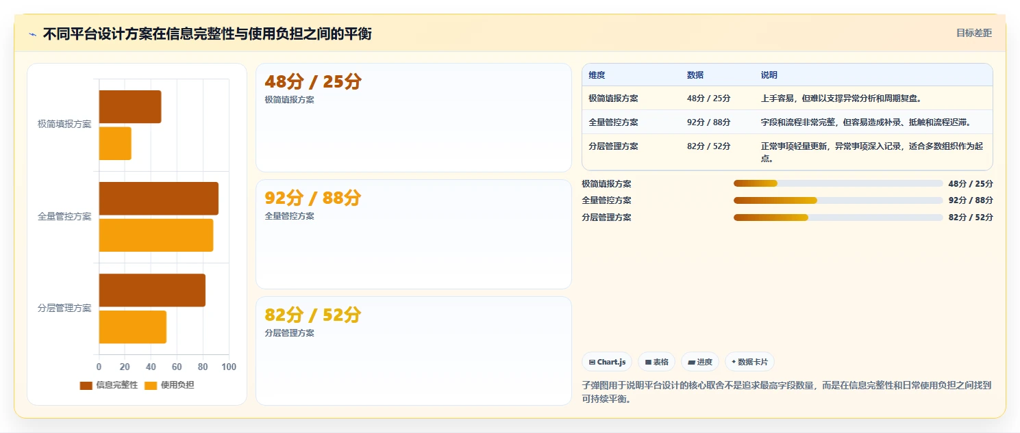Click progress value 48分 / 25分
Image resolution: width=1020 pixels, height=433 pixels.
971,184
